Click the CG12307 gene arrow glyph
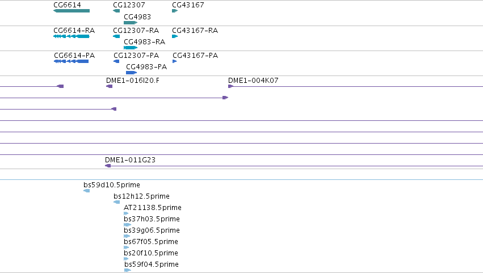483x273 pixels. [116, 11]
